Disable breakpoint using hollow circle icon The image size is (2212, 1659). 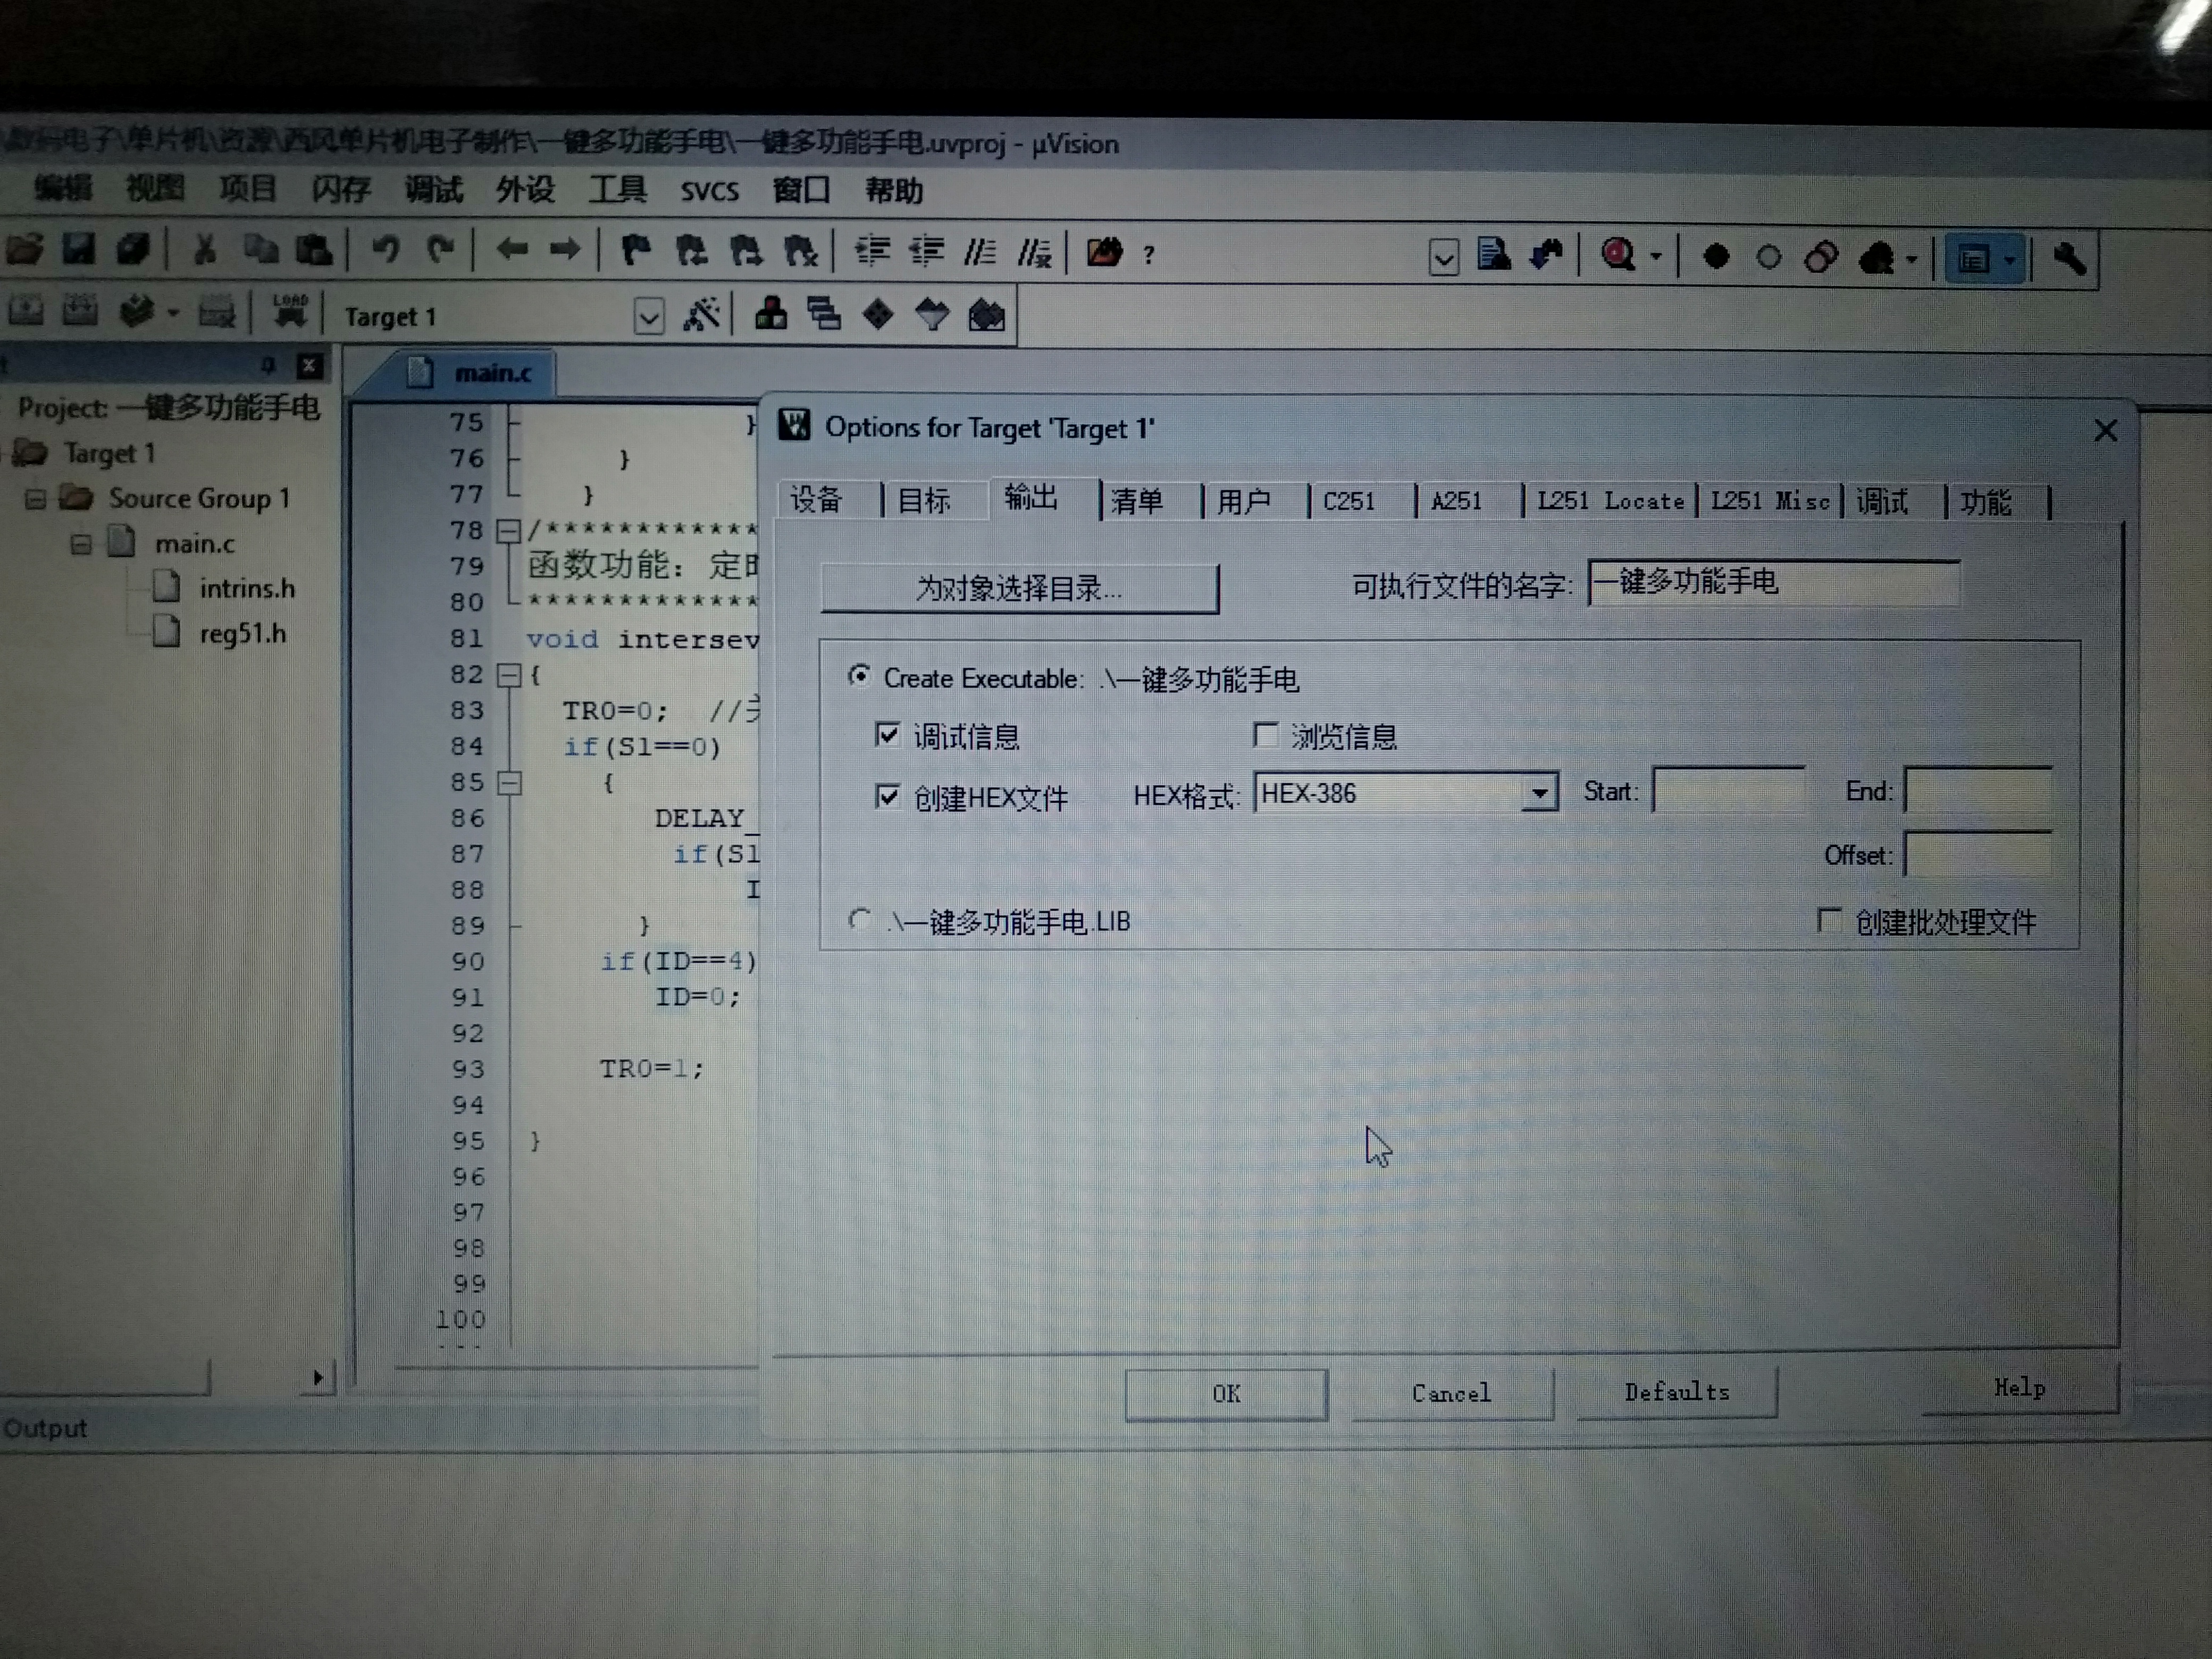click(x=1768, y=258)
